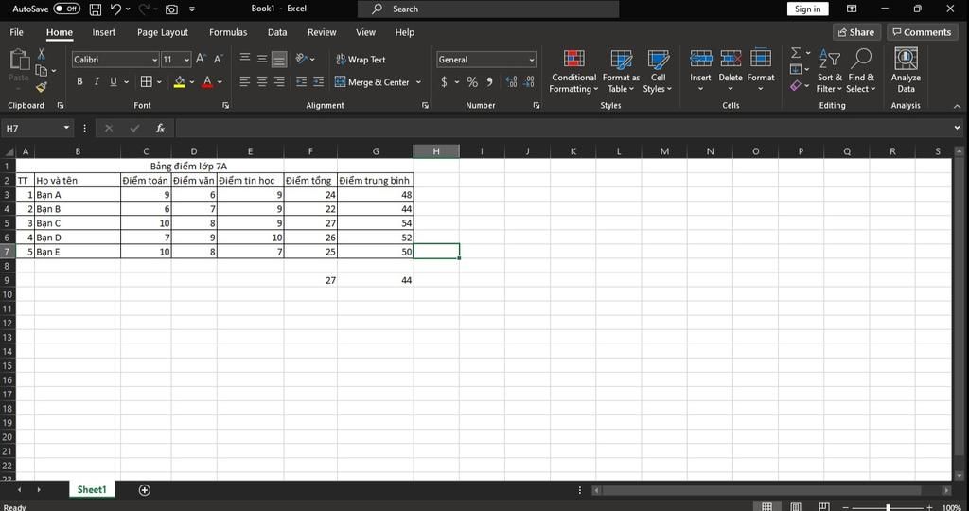
Task: Click the Cut scissors icon
Action: point(41,54)
